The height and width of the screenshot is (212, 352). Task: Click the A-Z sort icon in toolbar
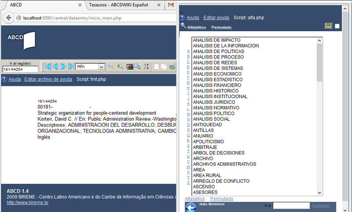[x=146, y=66]
